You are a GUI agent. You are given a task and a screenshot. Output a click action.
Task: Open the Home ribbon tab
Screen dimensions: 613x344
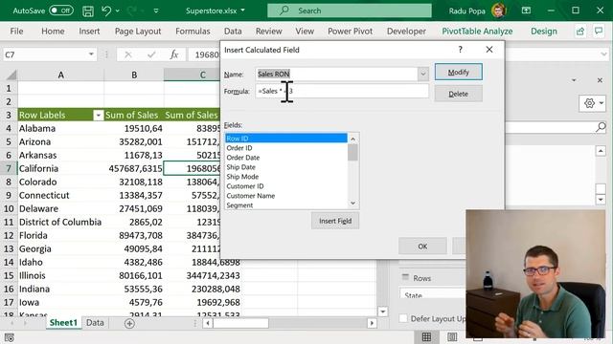point(53,32)
